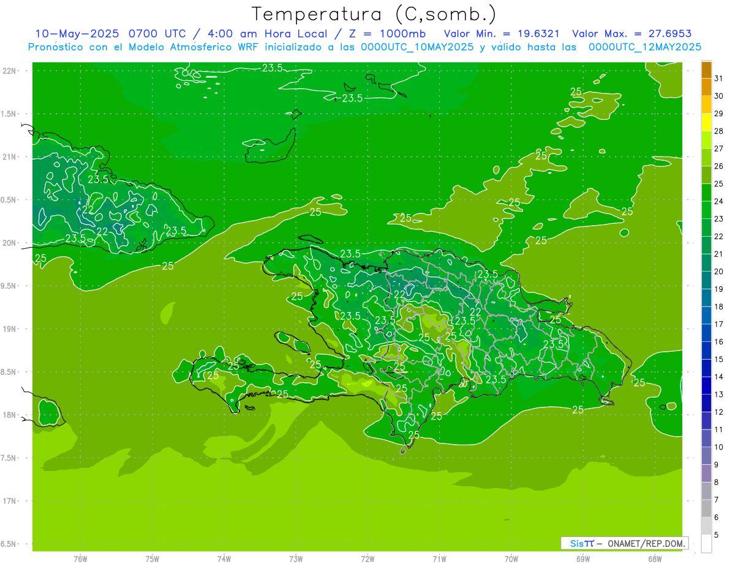The image size is (735, 567).
Task: Click the color scale label "24"
Action: (x=719, y=201)
